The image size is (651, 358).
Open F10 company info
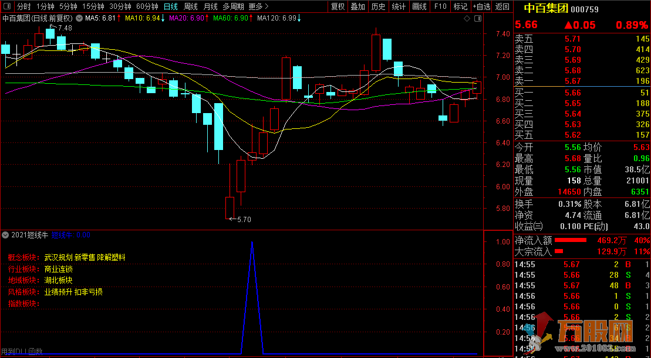[440, 6]
